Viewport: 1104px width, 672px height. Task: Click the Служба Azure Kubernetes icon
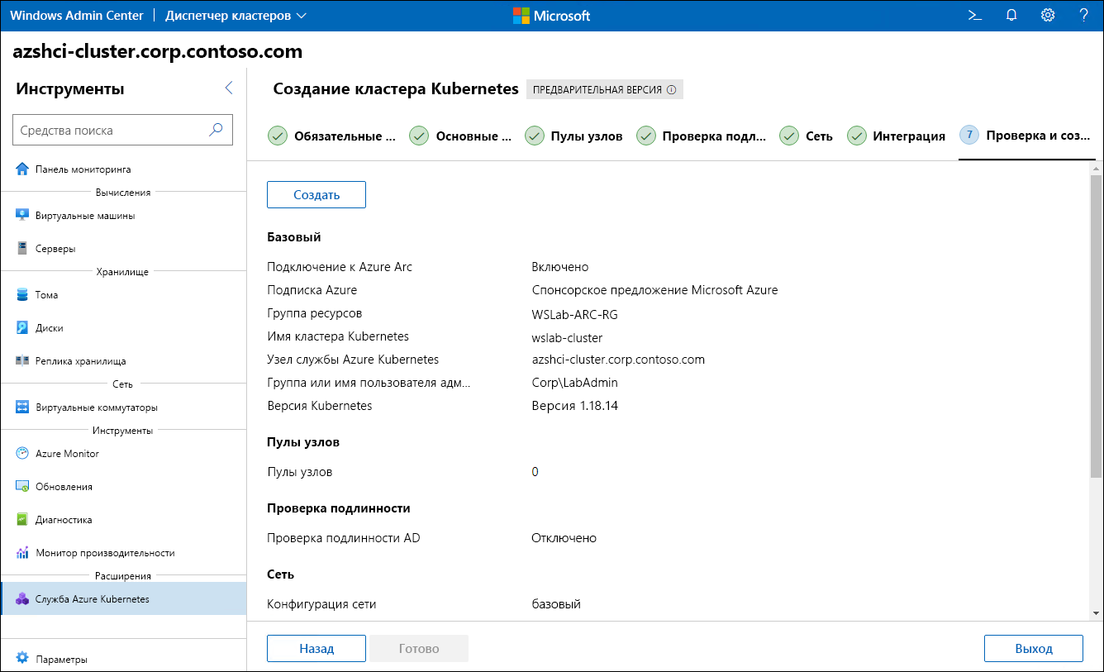22,599
